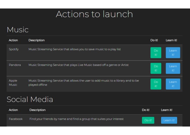Click 'Action' column header in Music table

13,40
